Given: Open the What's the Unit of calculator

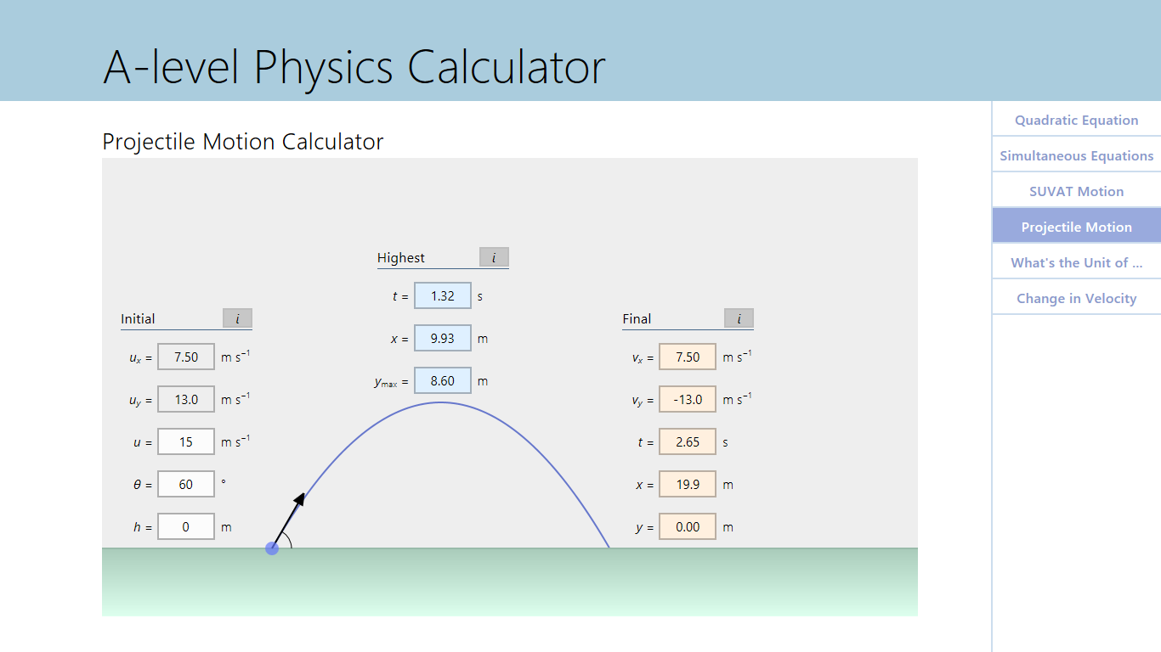Looking at the screenshot, I should (1076, 262).
